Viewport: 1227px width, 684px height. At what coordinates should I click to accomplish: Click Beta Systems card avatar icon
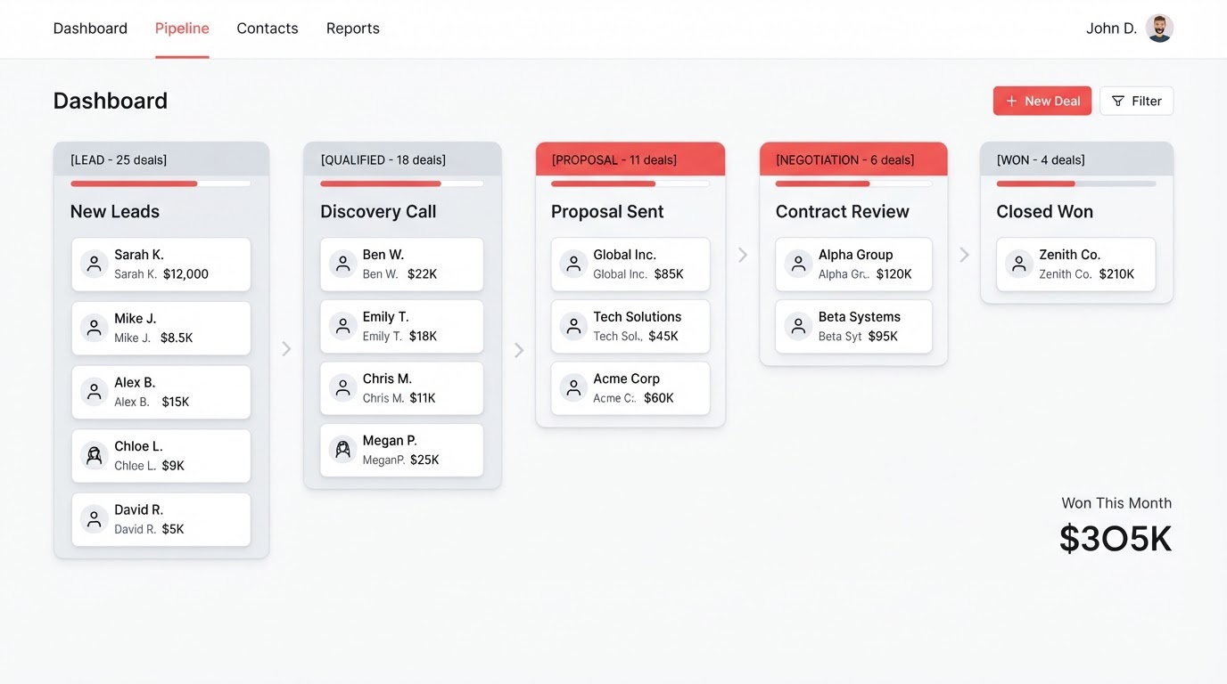[798, 326]
